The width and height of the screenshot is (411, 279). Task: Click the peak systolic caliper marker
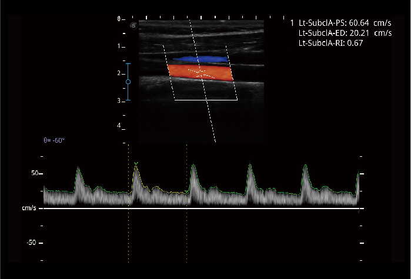(x=136, y=163)
